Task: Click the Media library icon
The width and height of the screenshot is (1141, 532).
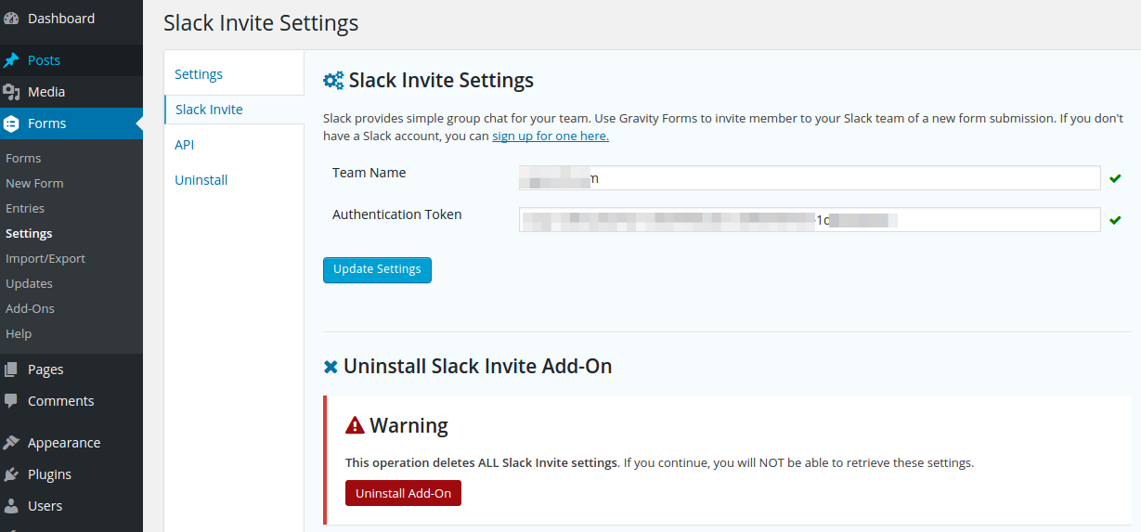Action: (x=12, y=92)
